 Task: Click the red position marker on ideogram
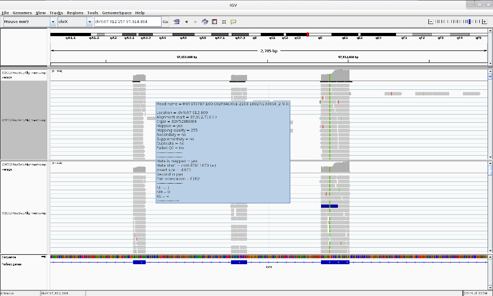click(x=307, y=35)
